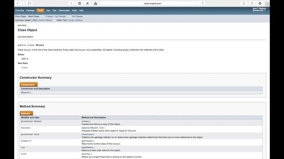The width and height of the screenshot is (284, 159).
Task: Click the 'Constructor Summary' heading
Action: 35,78
